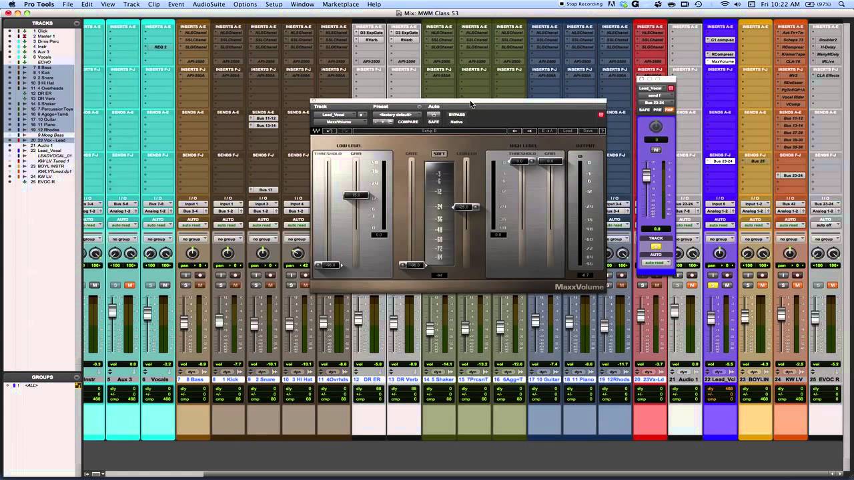854x480 pixels.
Task: Solo the 8 Bass track
Action: pos(185,285)
